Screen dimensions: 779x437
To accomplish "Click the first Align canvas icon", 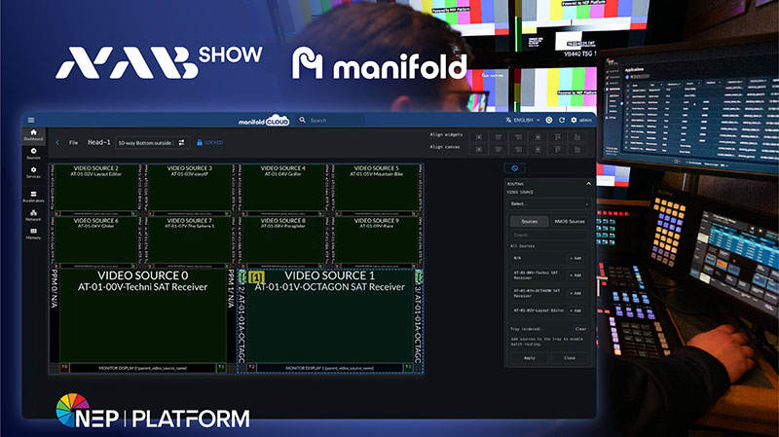I will pyautogui.click(x=479, y=149).
